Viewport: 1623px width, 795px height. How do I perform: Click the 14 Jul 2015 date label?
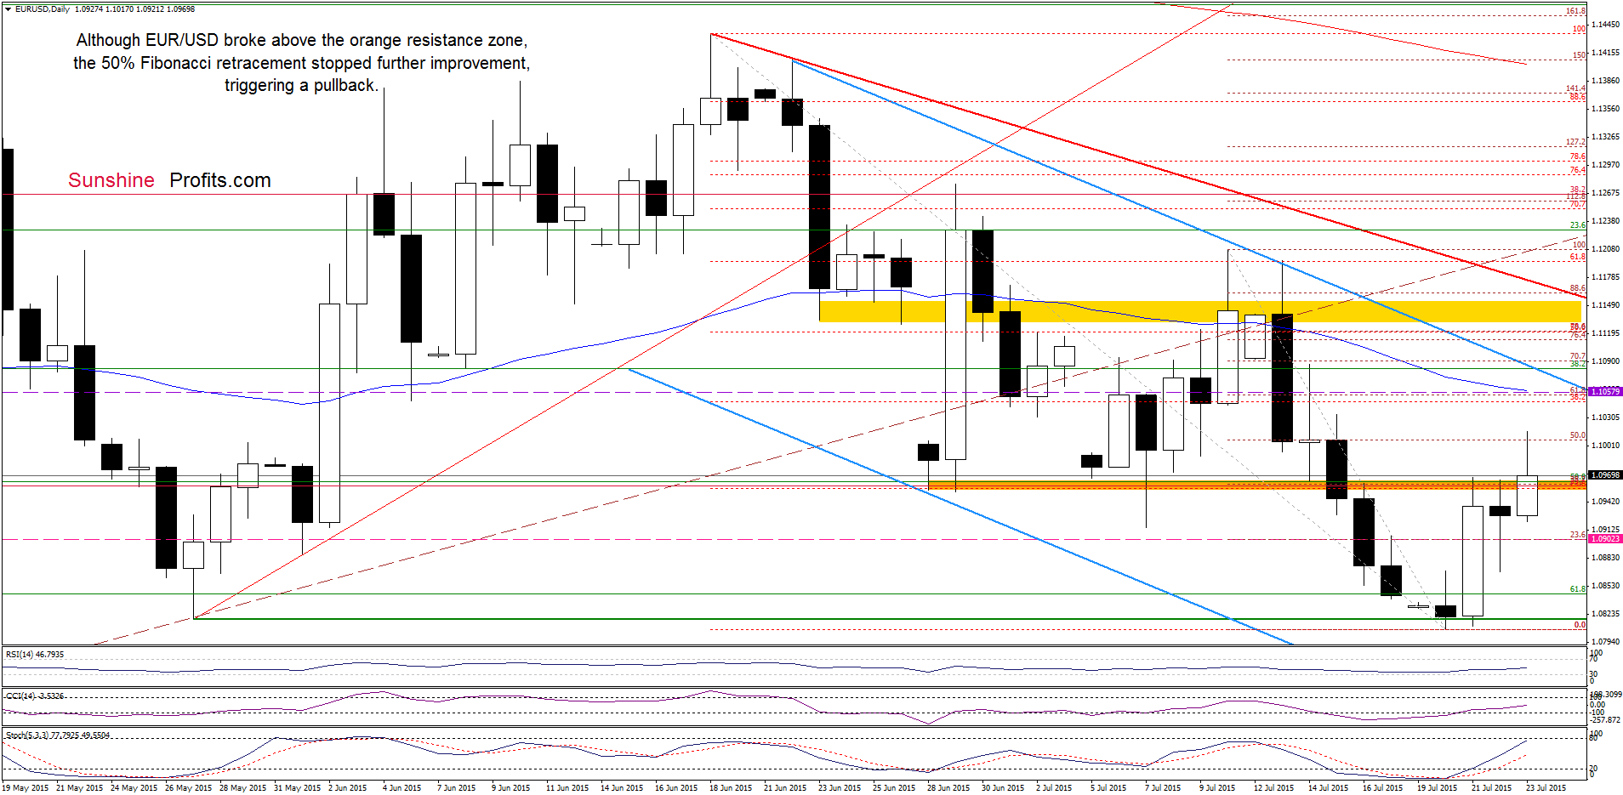pyautogui.click(x=1328, y=788)
